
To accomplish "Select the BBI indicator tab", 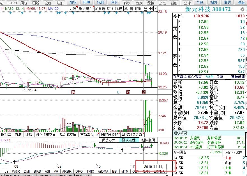I will tap(115, 172).
